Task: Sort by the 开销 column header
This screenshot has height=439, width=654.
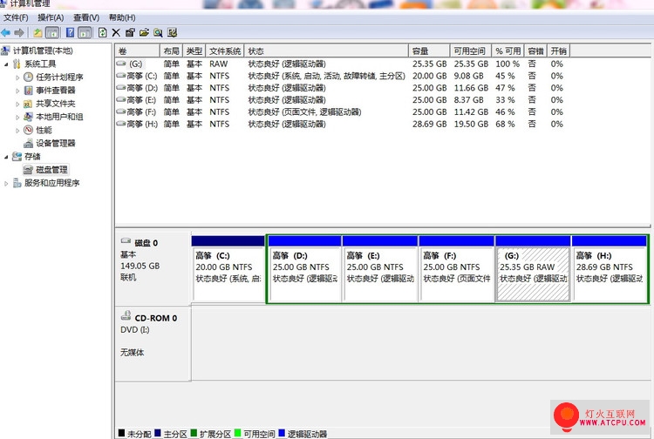Action: click(558, 51)
